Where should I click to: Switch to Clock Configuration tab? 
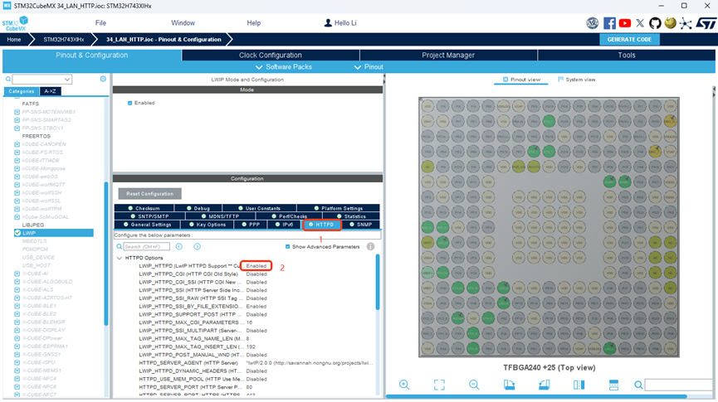pos(270,55)
